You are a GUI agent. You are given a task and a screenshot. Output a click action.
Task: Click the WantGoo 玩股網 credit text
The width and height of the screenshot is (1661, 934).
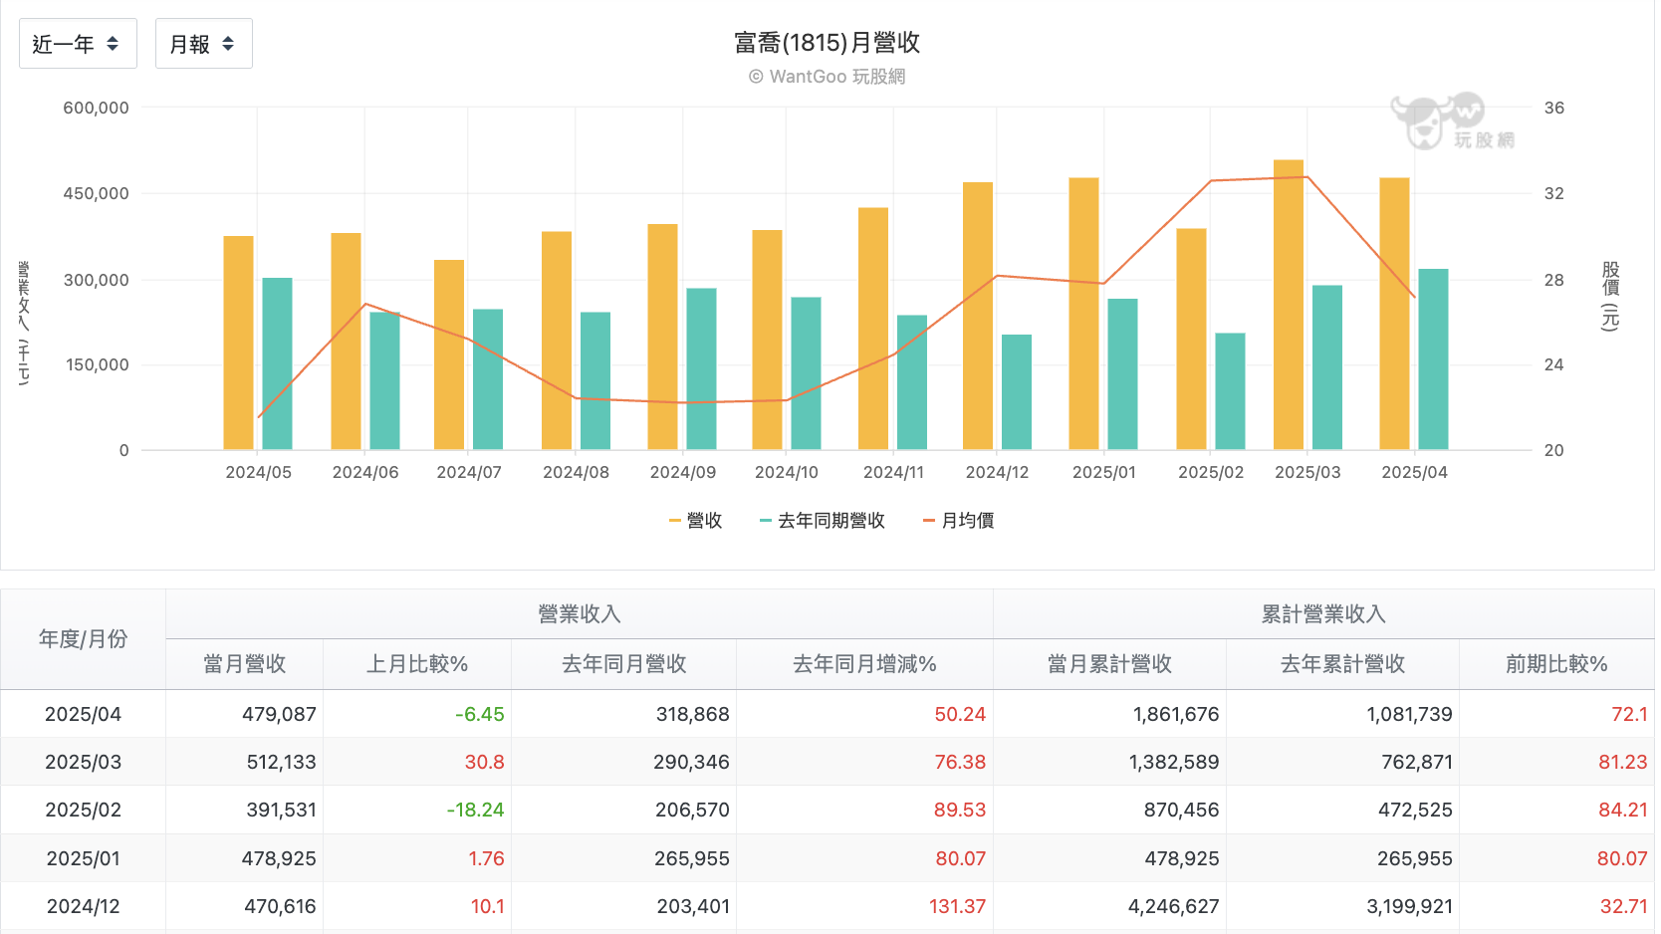(x=828, y=77)
